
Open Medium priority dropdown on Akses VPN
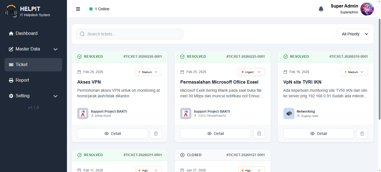click(148, 72)
